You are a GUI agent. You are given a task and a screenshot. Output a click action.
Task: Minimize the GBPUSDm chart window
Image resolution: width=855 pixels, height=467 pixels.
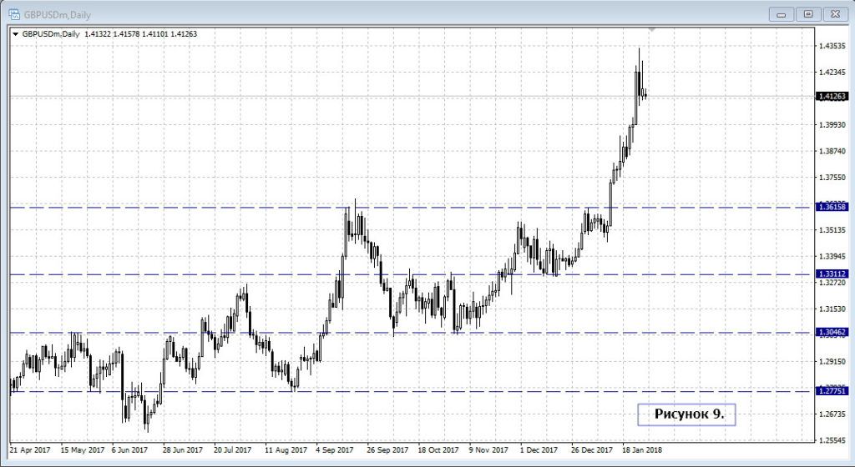(x=782, y=13)
